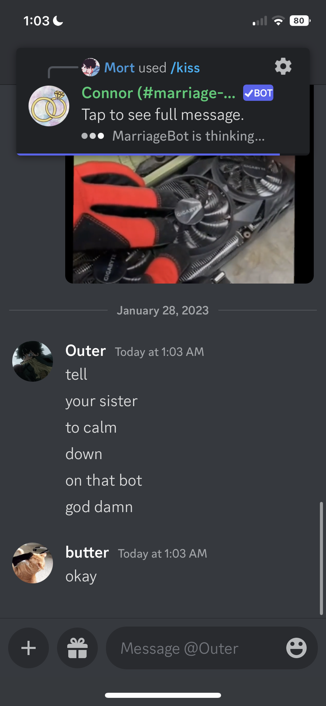Tap MarriageBot rings avatar in notification
Viewport: 326px width, 706px height.
[x=49, y=106]
